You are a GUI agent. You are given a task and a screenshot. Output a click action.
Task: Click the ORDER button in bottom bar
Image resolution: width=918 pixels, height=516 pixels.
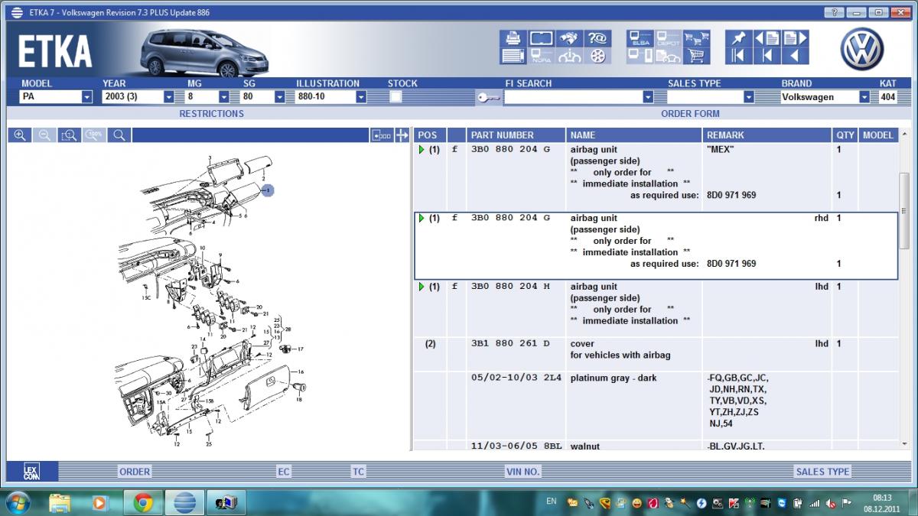[x=135, y=472]
